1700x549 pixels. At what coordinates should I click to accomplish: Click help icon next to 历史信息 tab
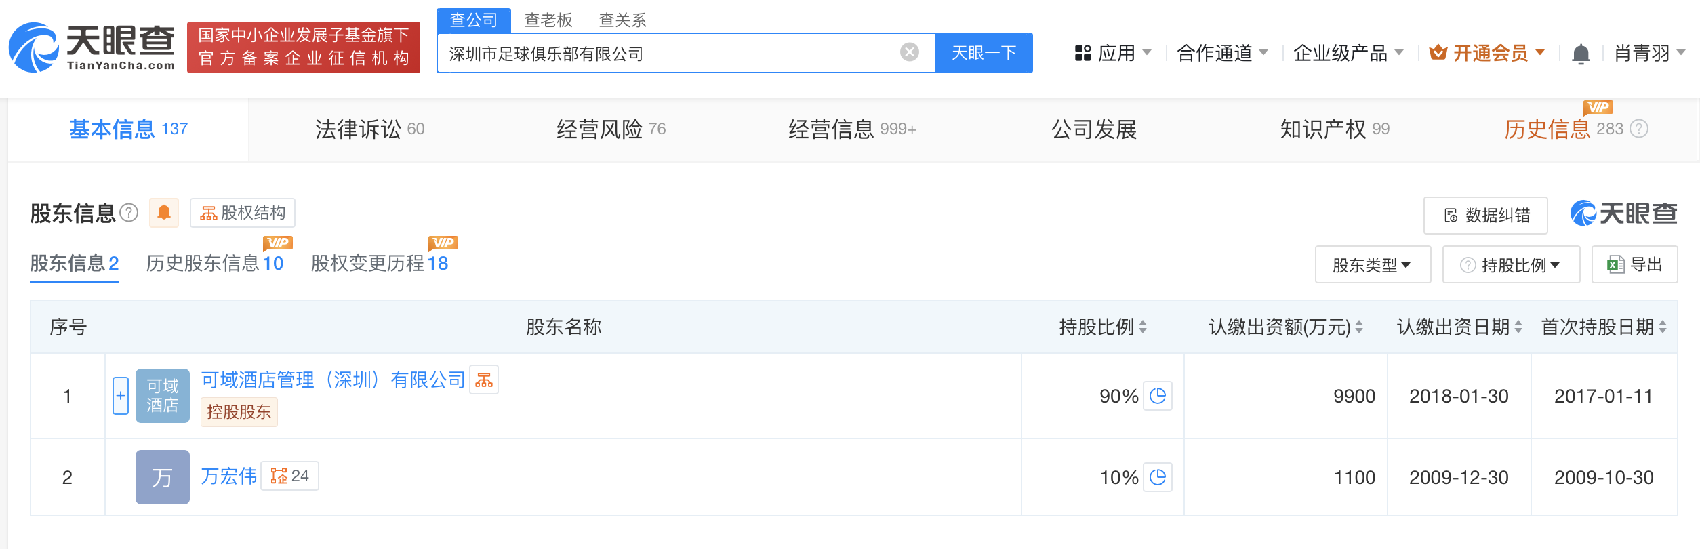tap(1639, 129)
